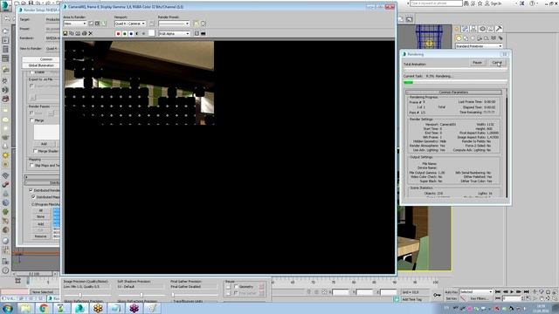This screenshot has width=559, height=314.
Task: Select the Systems category icon
Action: (x=500, y=38)
